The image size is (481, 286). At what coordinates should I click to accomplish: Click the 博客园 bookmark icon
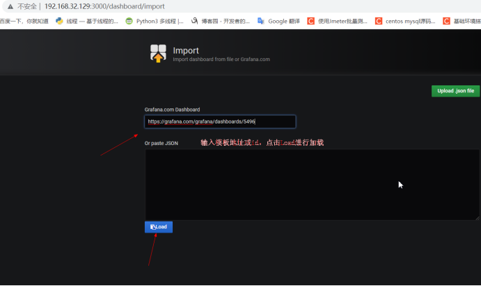tap(194, 21)
